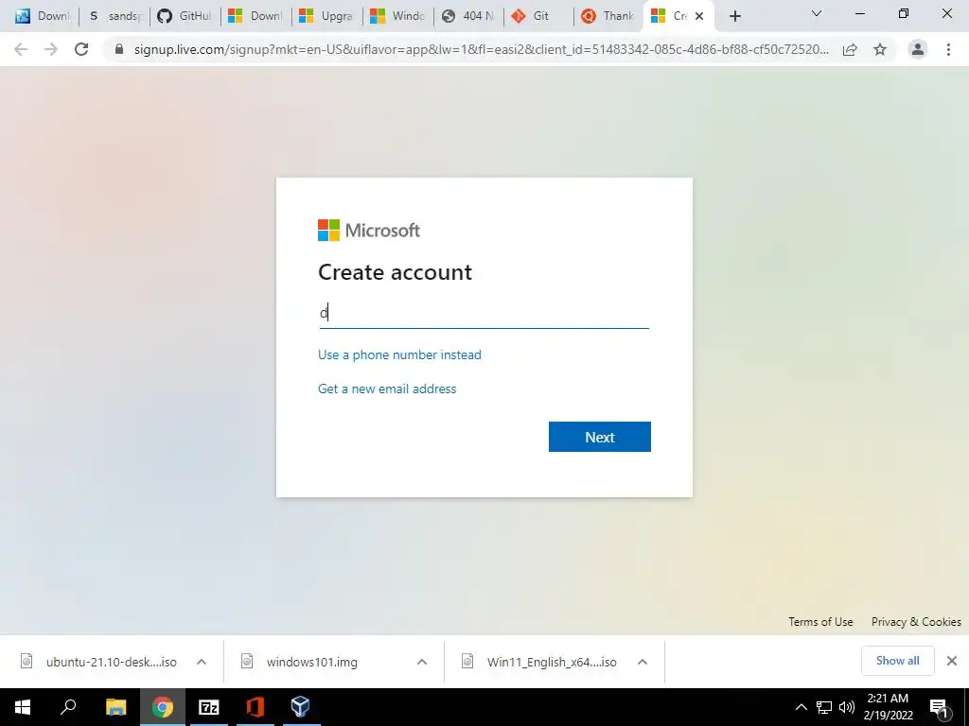This screenshot has height=726, width=969.
Task: Switch to the Windo tab
Action: tap(397, 16)
